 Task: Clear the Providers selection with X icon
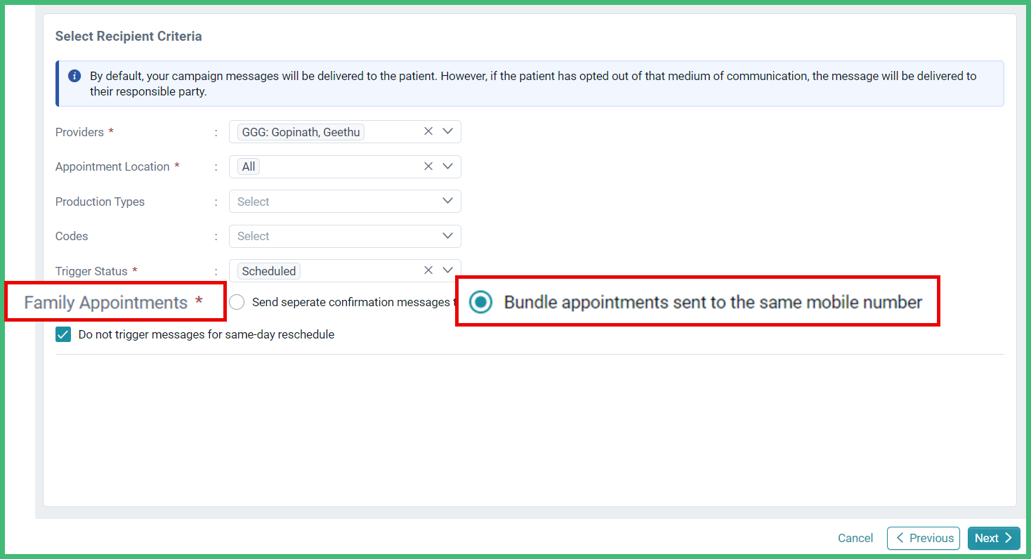click(x=428, y=131)
